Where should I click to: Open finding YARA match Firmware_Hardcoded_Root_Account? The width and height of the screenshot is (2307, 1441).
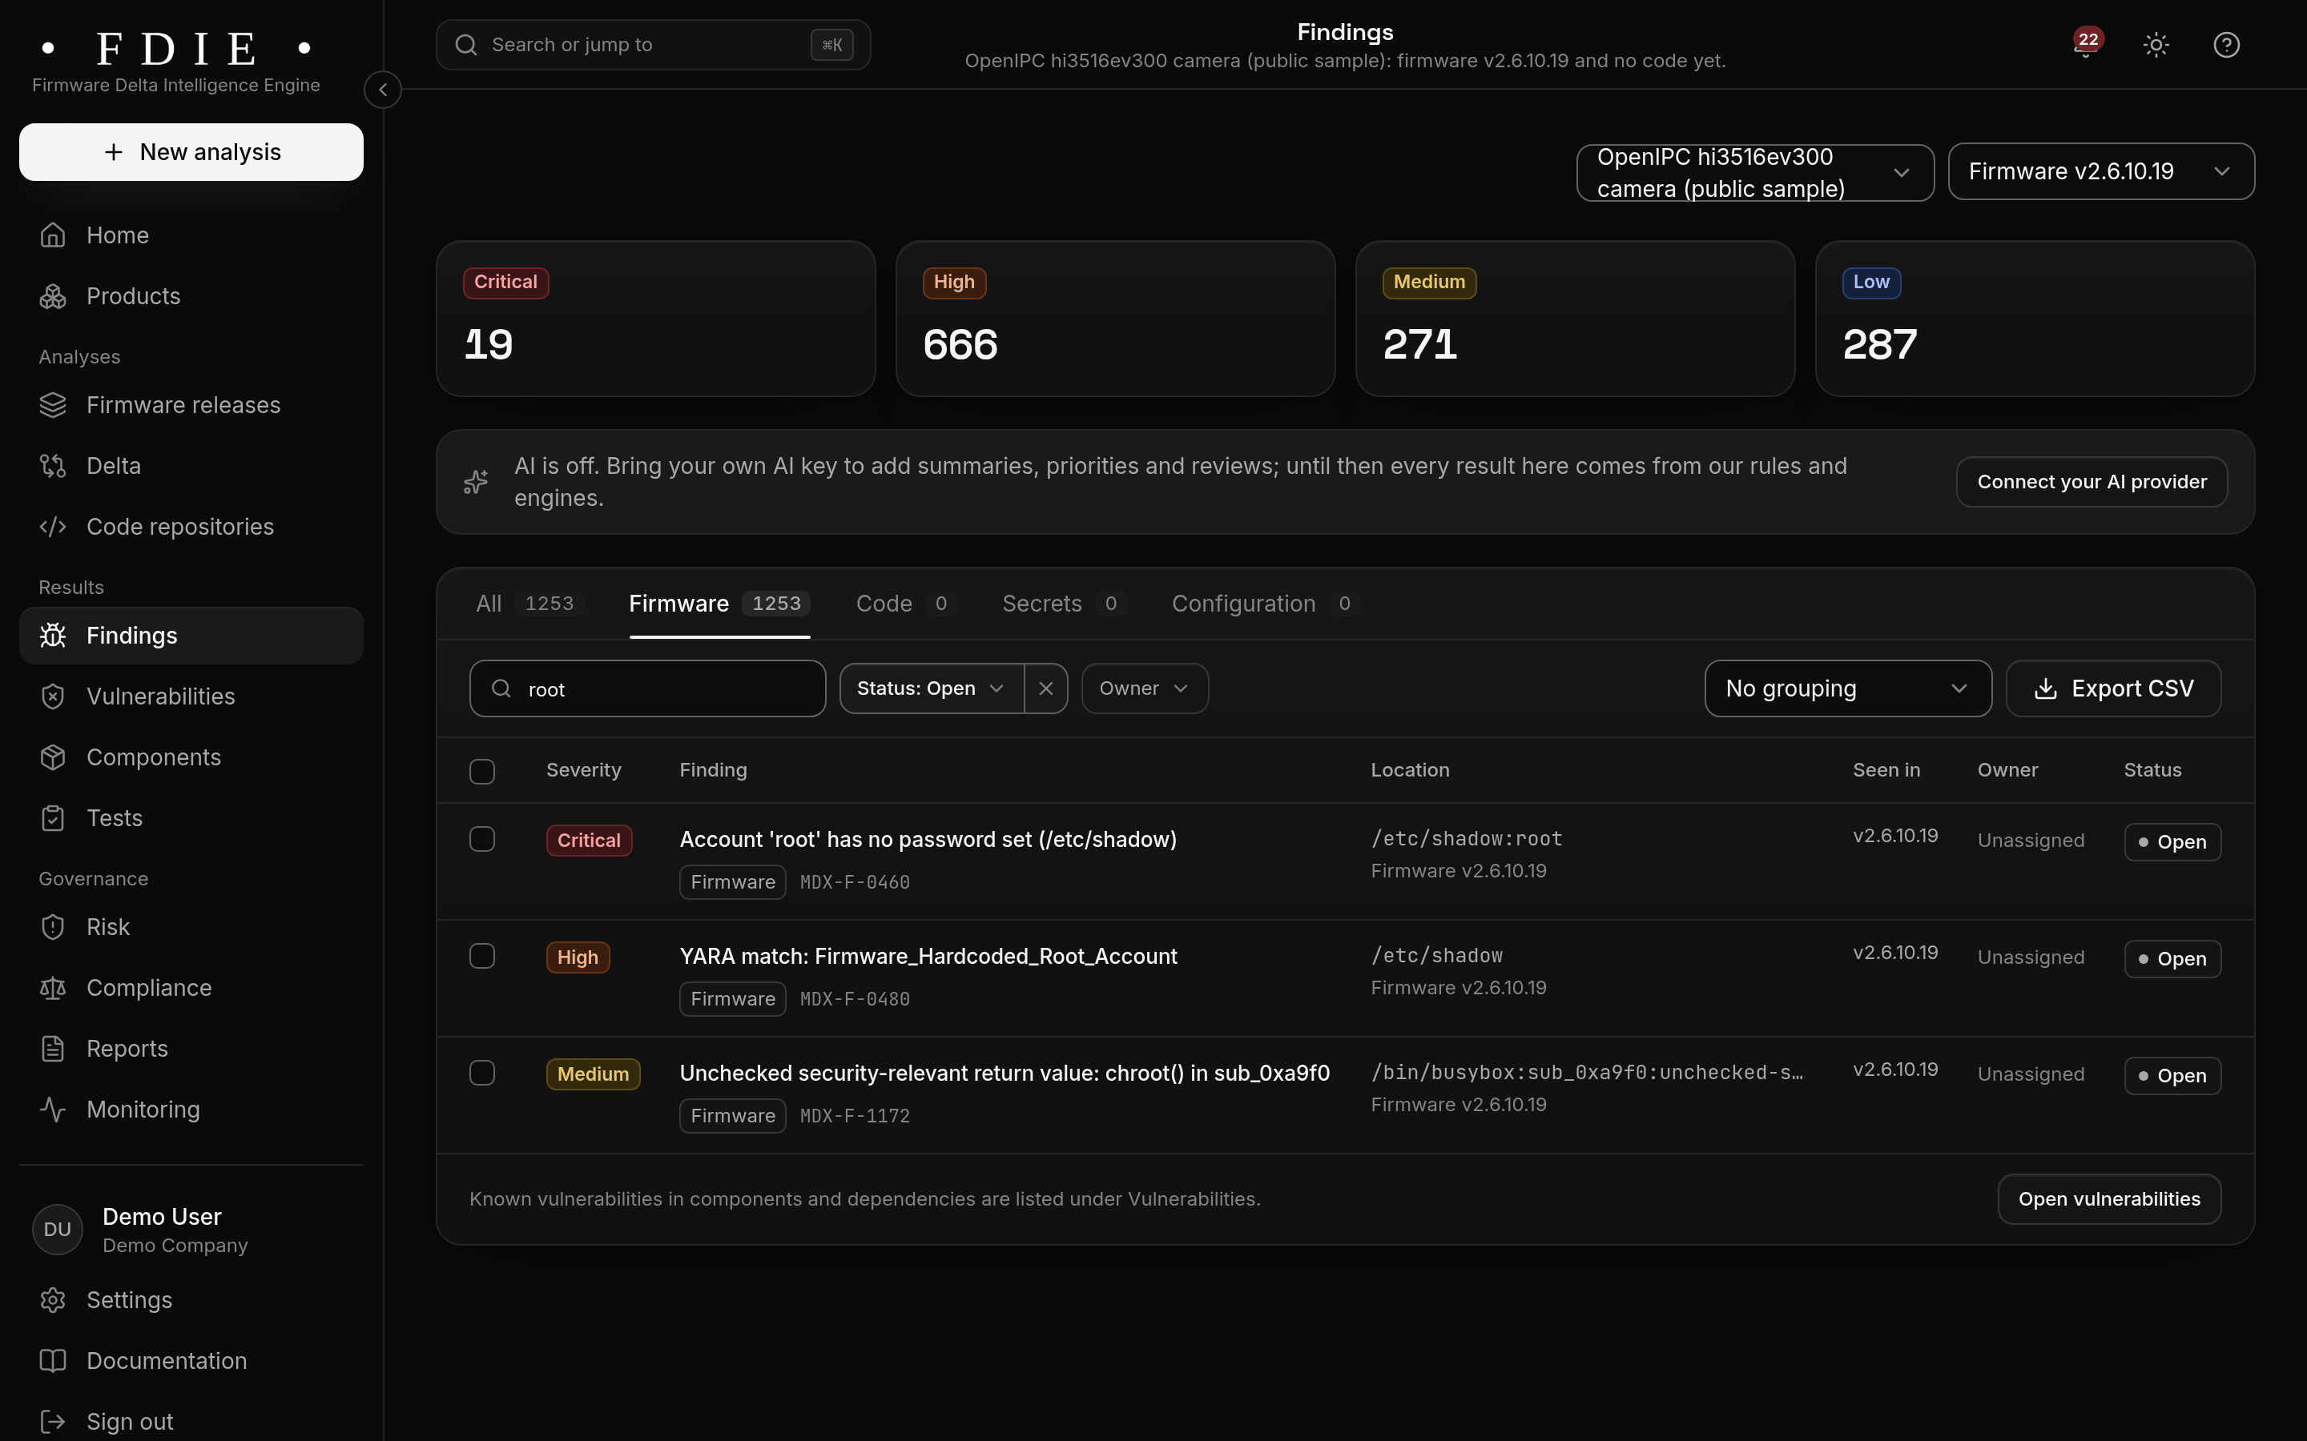tap(928, 957)
